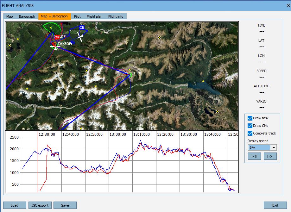
Task: Click the green turnpoint 3 marker
Action: 130,74
